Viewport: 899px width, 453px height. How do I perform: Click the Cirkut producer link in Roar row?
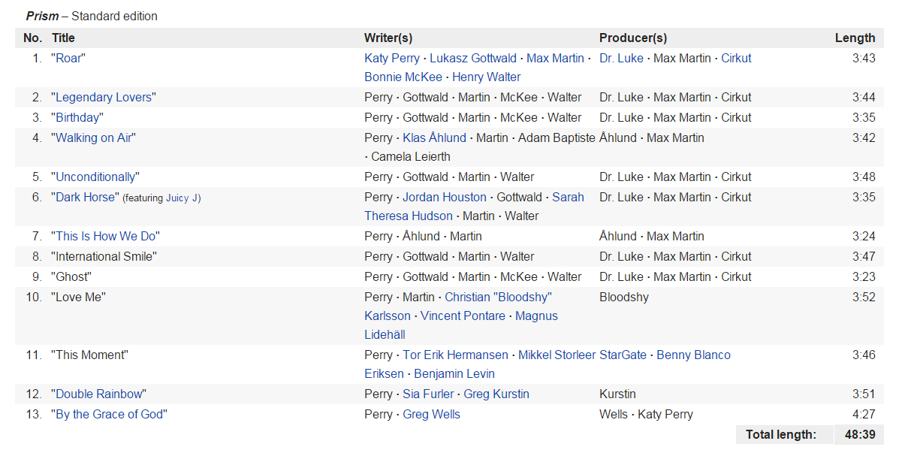(x=736, y=59)
